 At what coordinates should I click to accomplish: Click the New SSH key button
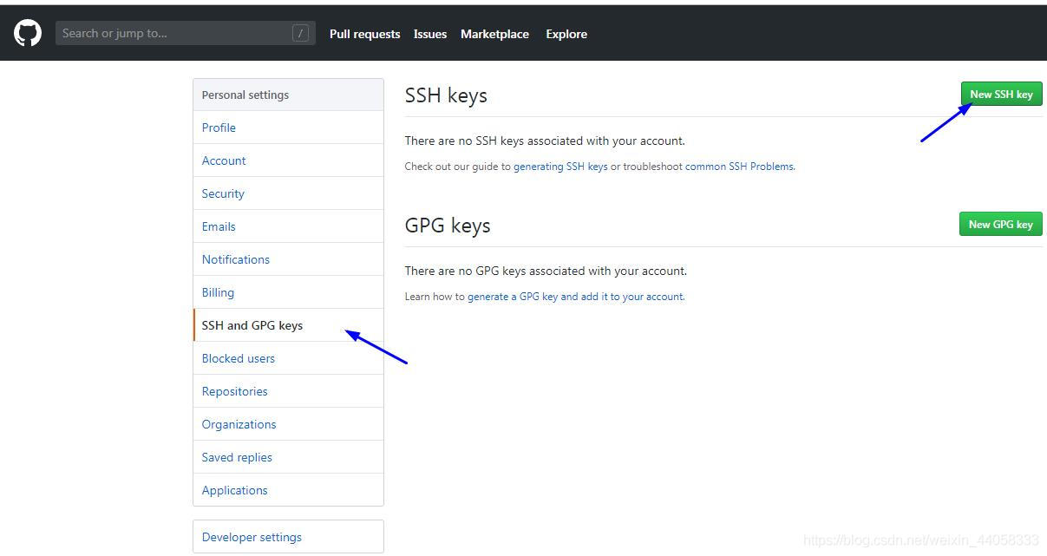[1001, 94]
